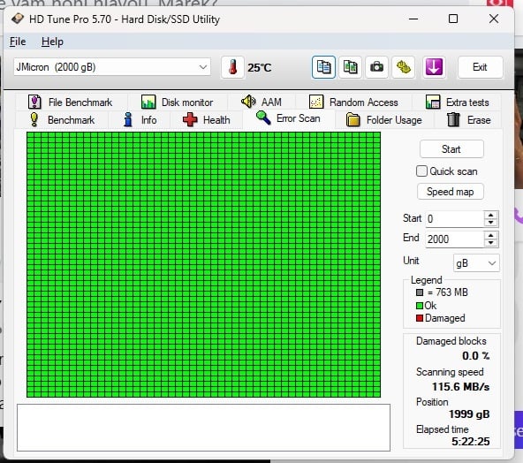523x463 pixels.
Task: Increase the Start position stepper value
Action: (490, 216)
